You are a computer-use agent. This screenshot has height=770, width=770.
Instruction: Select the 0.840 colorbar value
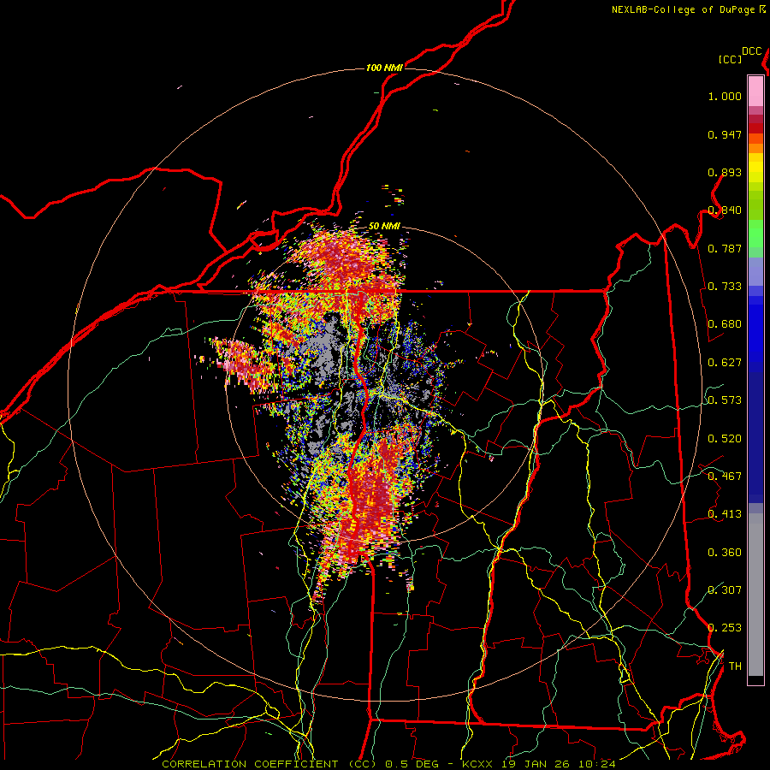coord(725,210)
